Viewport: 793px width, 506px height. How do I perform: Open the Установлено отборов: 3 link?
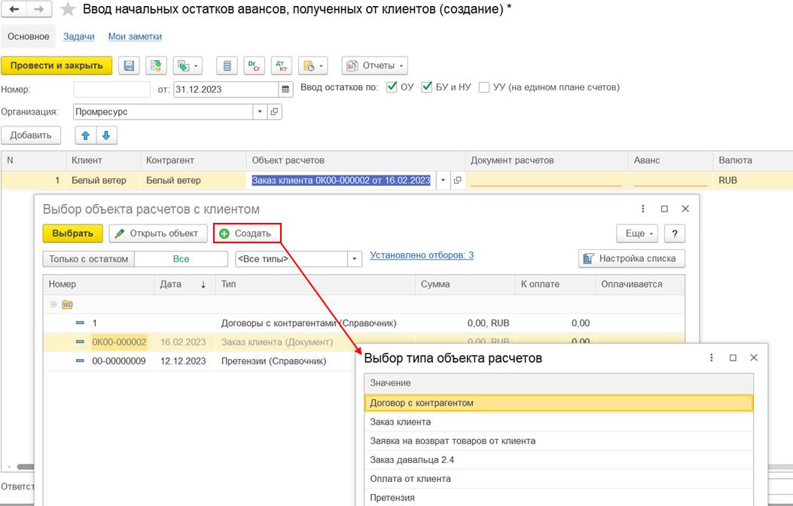[422, 255]
